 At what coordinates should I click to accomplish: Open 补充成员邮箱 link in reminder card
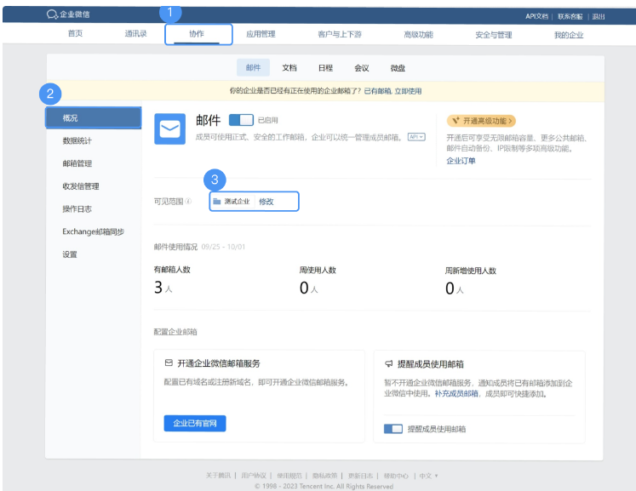[x=456, y=394]
